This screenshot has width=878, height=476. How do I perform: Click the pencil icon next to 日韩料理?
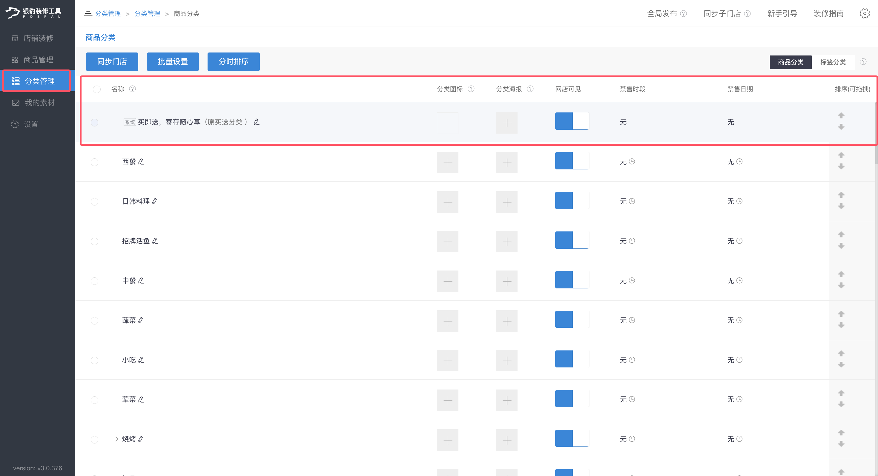[x=155, y=201]
